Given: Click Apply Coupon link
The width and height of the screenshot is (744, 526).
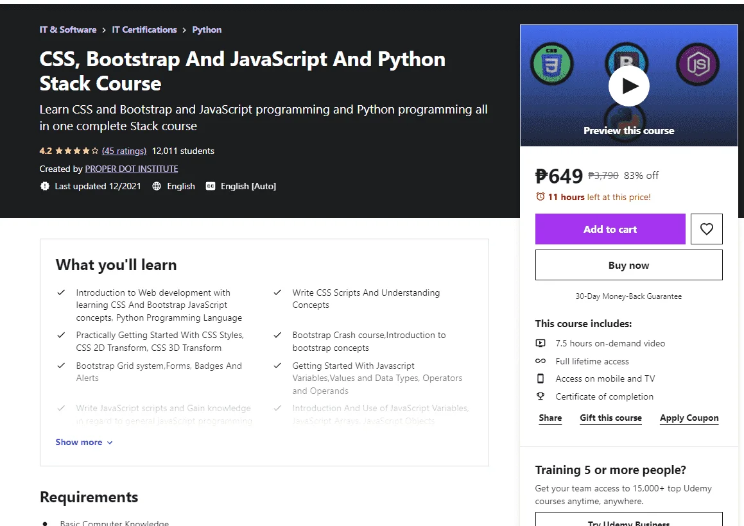Looking at the screenshot, I should 689,418.
